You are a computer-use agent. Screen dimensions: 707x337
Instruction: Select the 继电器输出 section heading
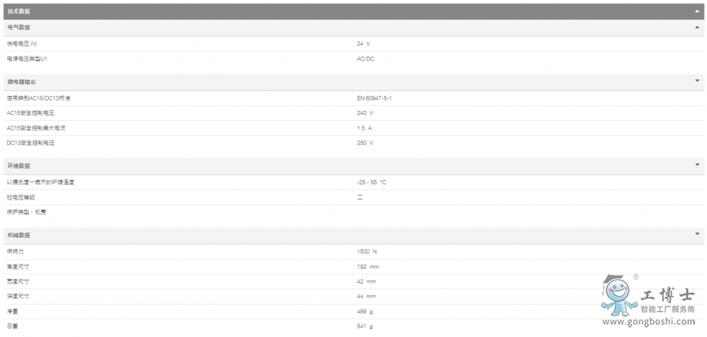(x=22, y=82)
